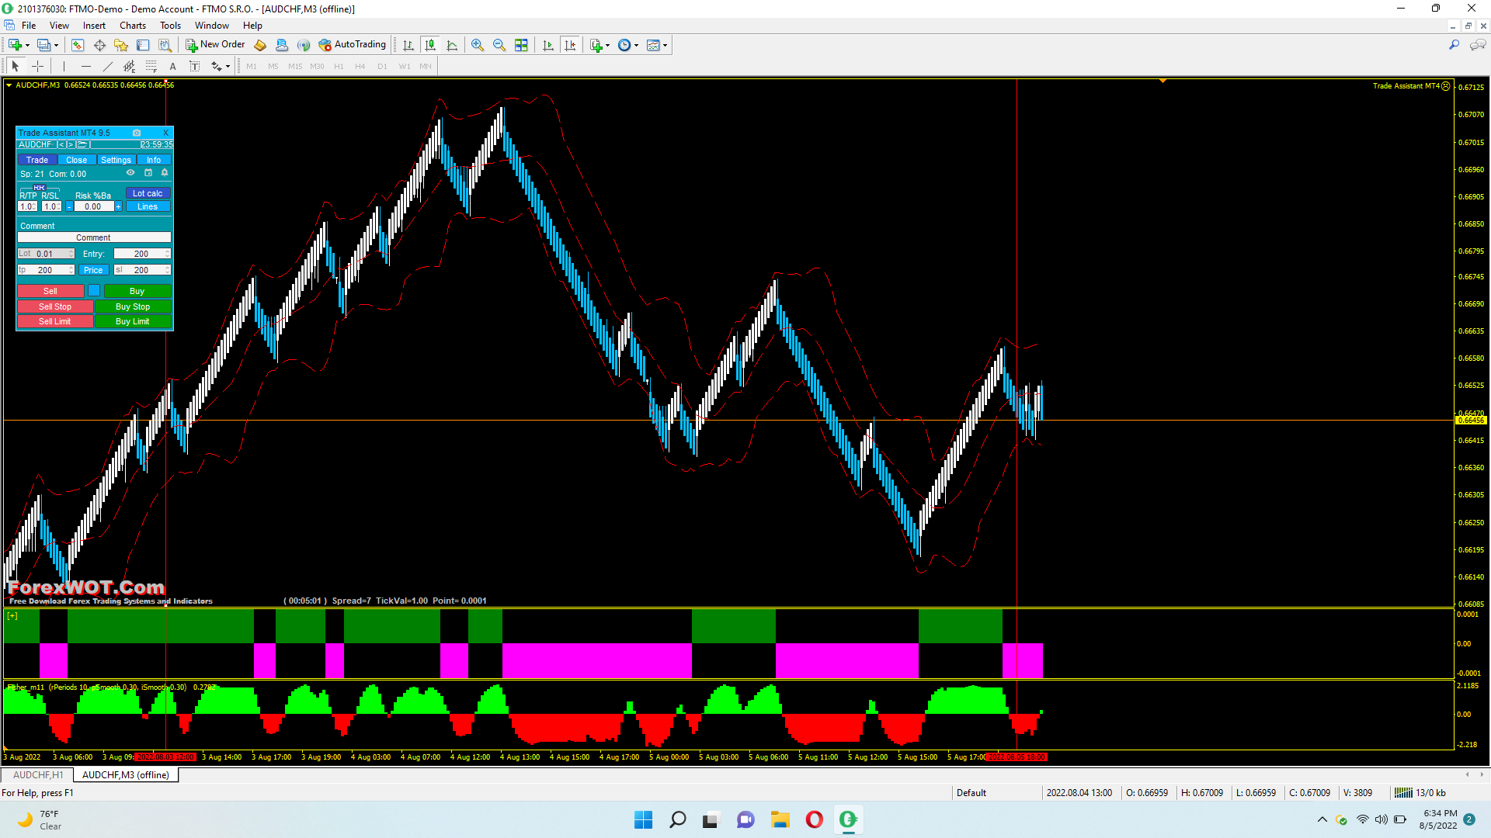Click the Comment text input field

[93, 237]
